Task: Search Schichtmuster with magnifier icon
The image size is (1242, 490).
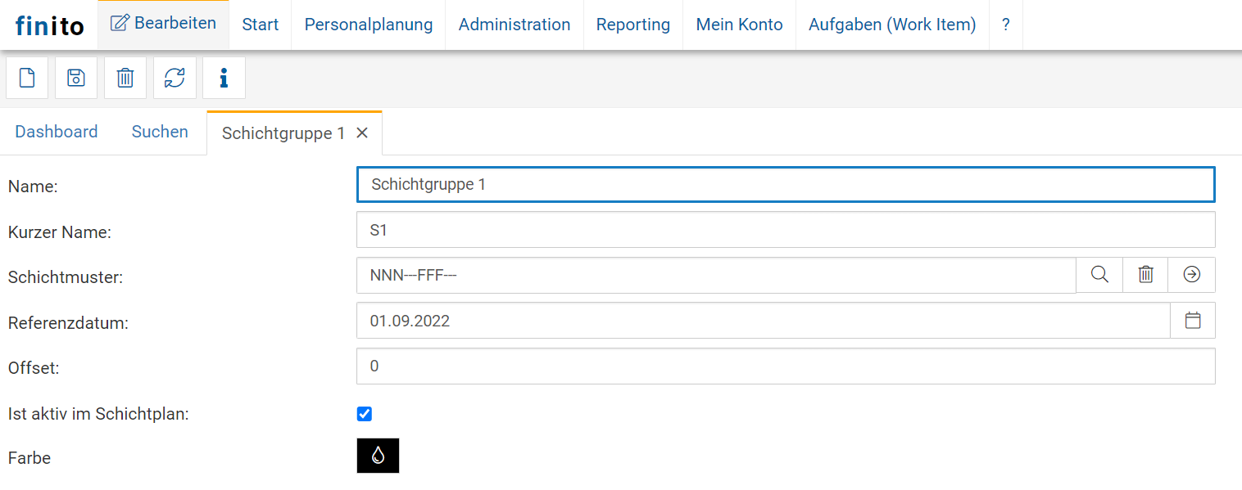Action: pos(1099,275)
